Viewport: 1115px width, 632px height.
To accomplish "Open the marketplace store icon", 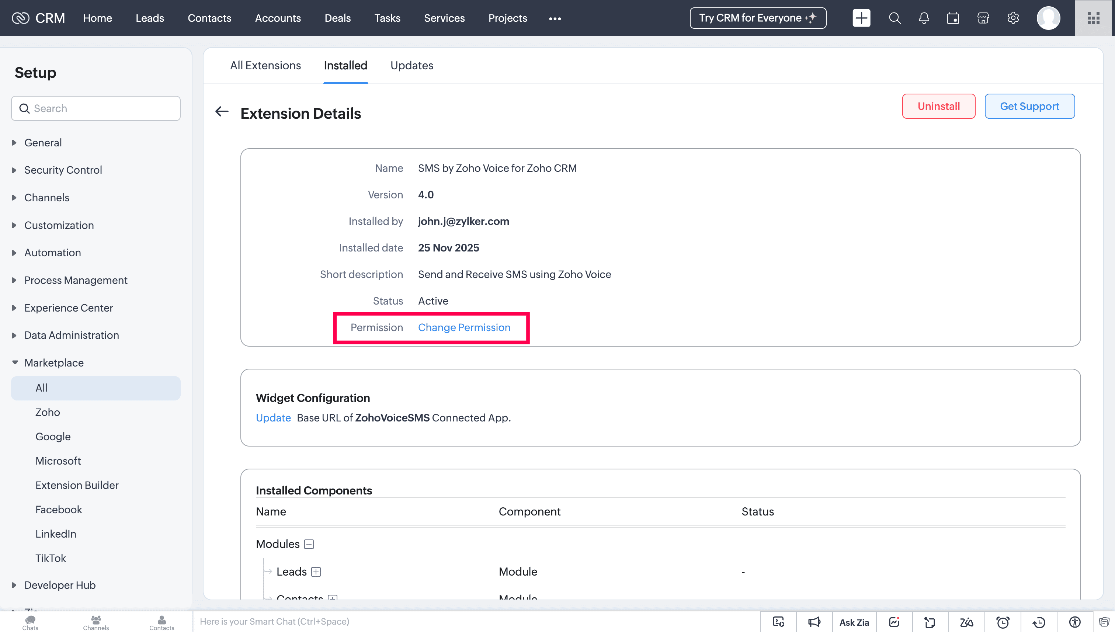I will pos(983,18).
